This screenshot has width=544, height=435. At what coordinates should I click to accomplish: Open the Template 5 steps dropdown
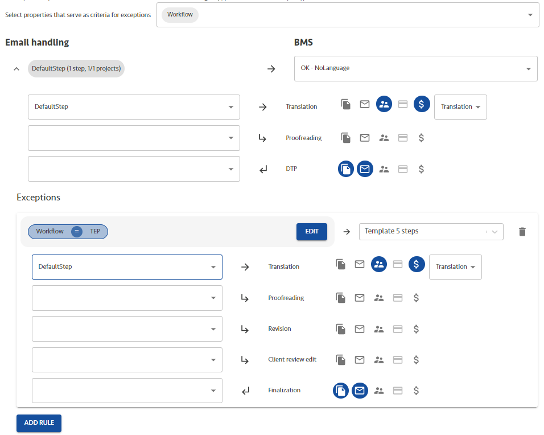[431, 232]
